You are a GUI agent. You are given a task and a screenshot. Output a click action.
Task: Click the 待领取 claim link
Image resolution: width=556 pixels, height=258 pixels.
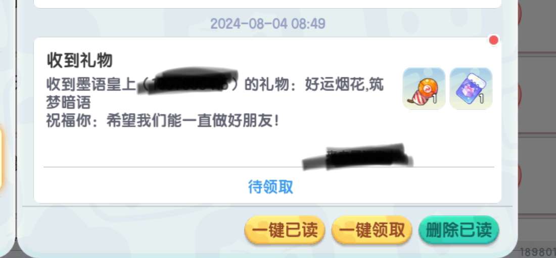coord(270,186)
